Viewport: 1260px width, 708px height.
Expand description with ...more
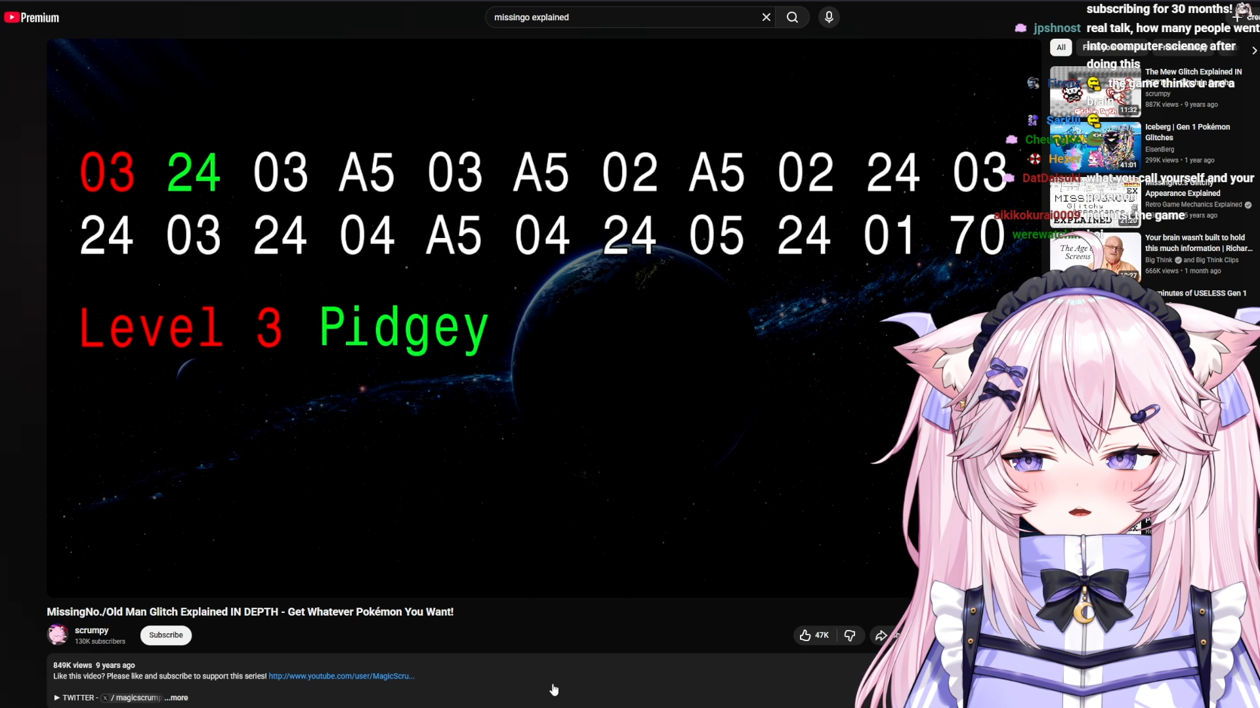point(177,698)
